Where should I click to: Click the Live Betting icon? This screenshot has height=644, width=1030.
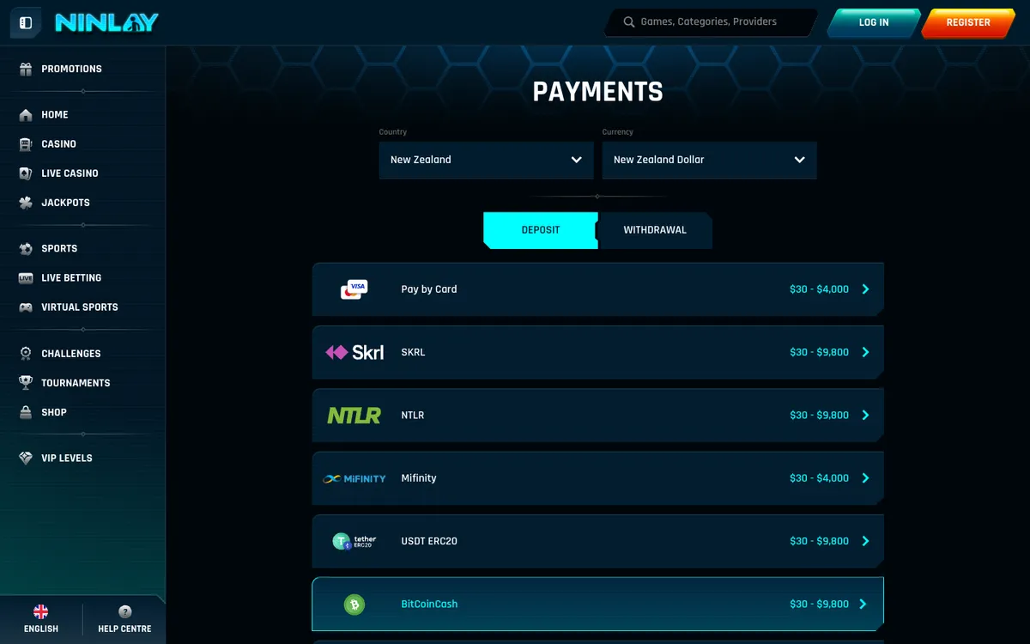pyautogui.click(x=26, y=278)
